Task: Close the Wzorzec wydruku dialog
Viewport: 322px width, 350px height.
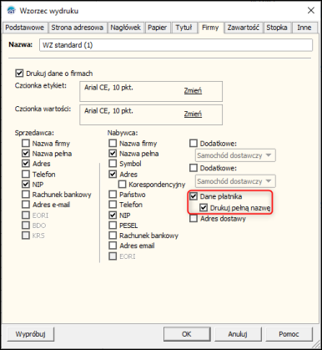Action: click(x=311, y=11)
